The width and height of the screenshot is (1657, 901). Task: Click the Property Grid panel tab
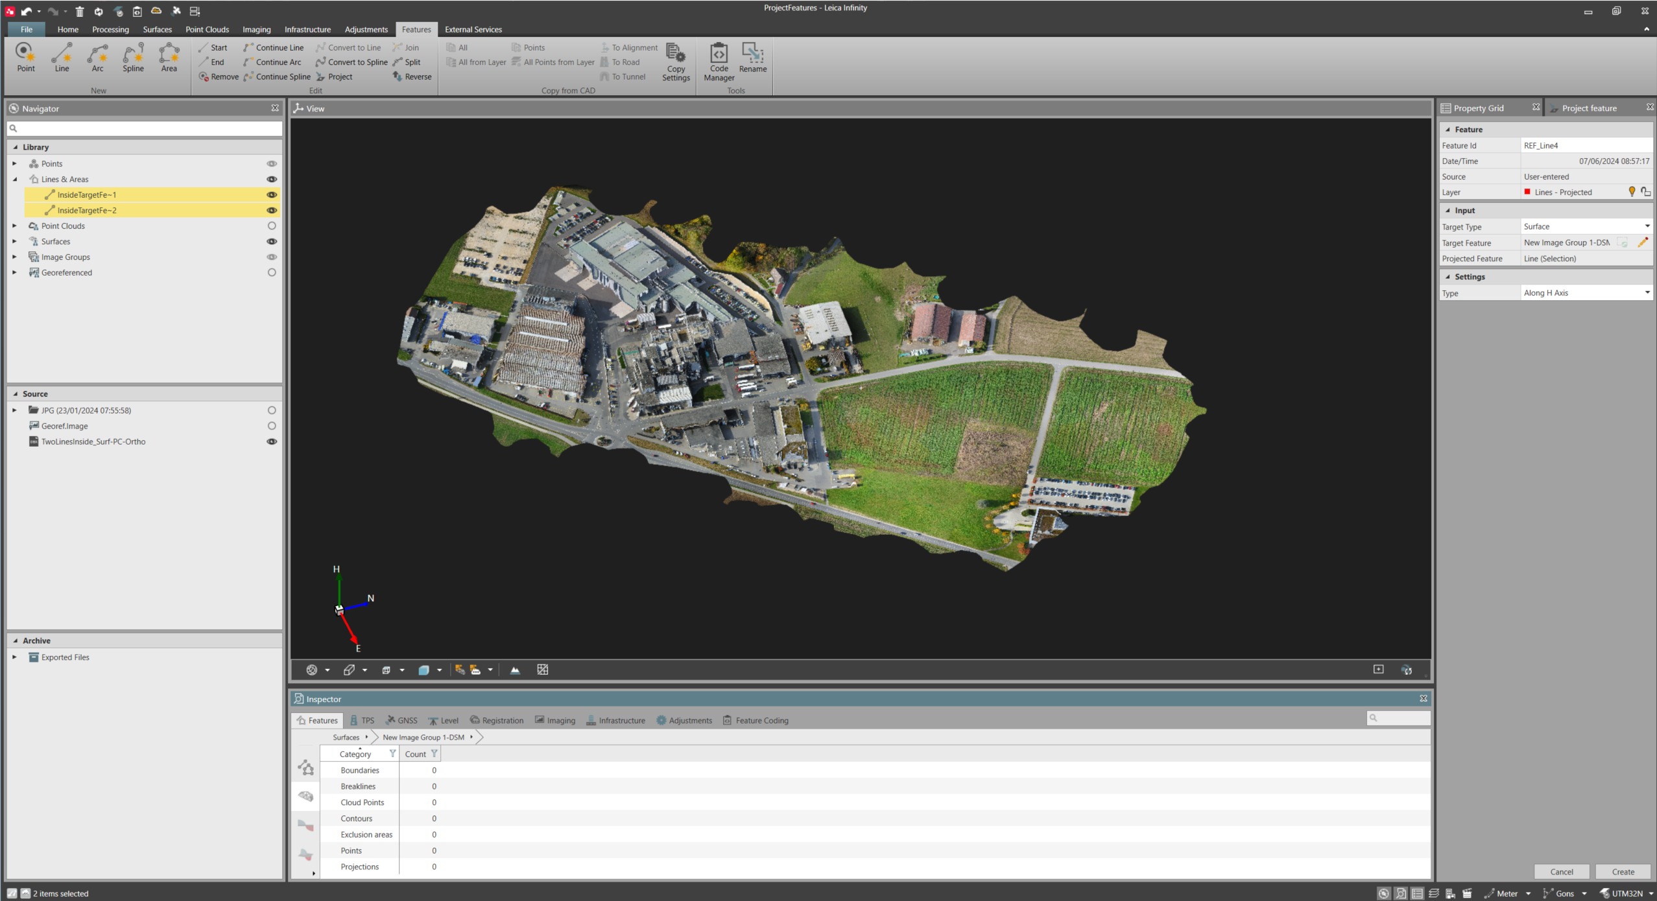coord(1479,108)
